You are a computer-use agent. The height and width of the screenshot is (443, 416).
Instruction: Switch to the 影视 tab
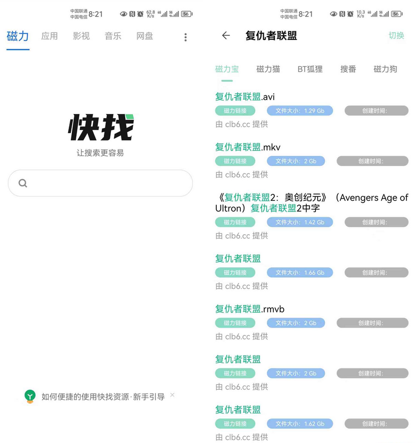click(81, 36)
